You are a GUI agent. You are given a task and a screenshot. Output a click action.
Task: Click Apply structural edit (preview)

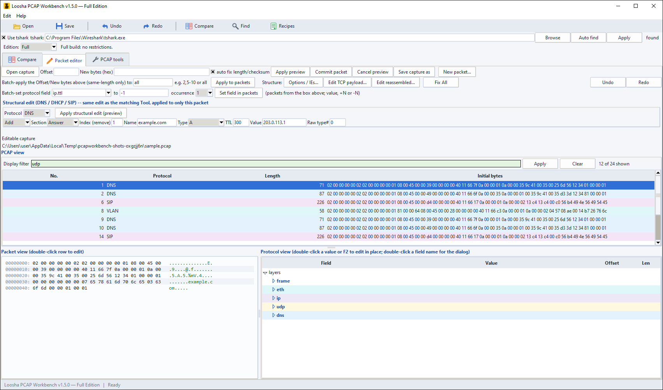tap(91, 113)
